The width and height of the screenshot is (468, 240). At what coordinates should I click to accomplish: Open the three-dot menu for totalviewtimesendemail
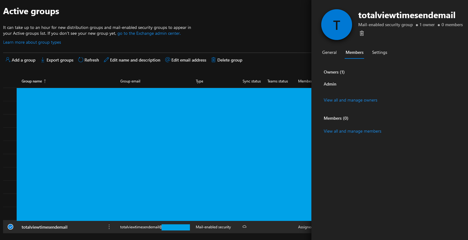109,227
